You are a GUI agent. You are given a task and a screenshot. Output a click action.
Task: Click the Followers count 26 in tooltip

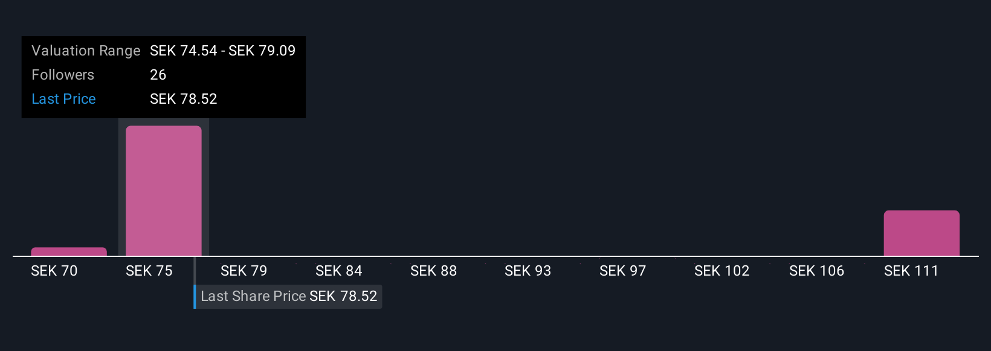point(158,75)
